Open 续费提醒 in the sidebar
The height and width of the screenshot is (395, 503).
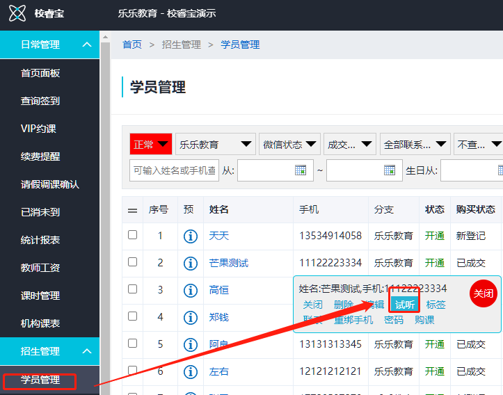click(40, 156)
